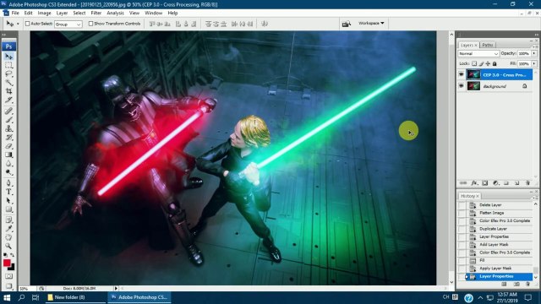The height and width of the screenshot is (304, 541).
Task: Select the Eyedropper tool
Action: click(x=8, y=229)
